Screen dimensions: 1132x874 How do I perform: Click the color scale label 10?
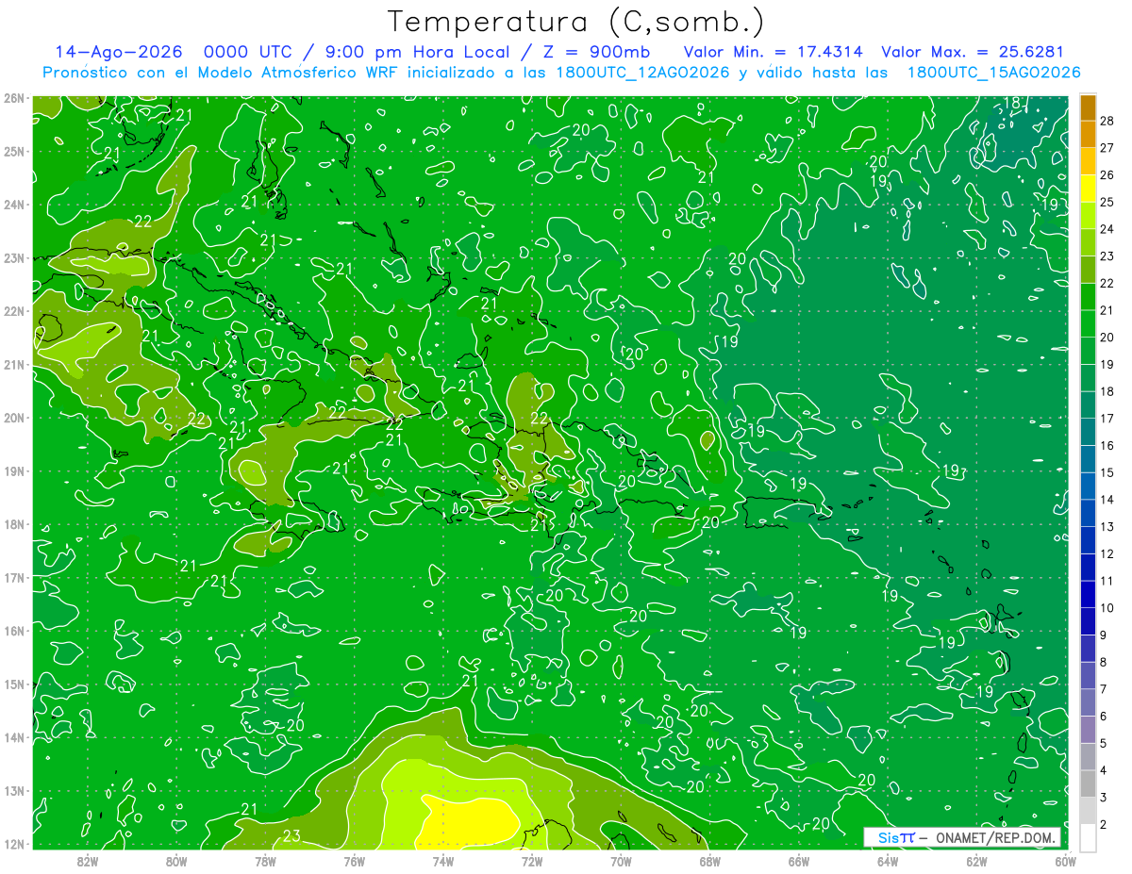1107,608
